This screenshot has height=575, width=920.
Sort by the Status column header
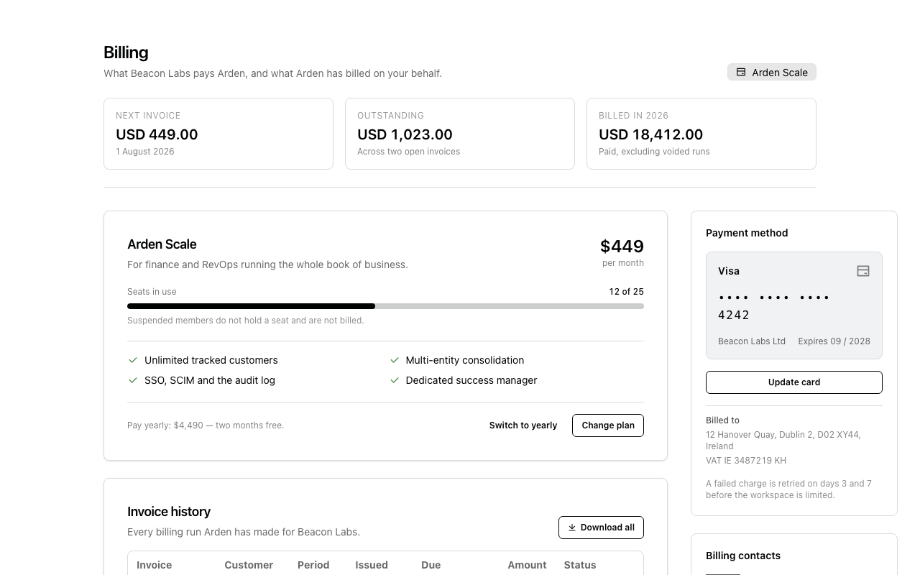[580, 565]
